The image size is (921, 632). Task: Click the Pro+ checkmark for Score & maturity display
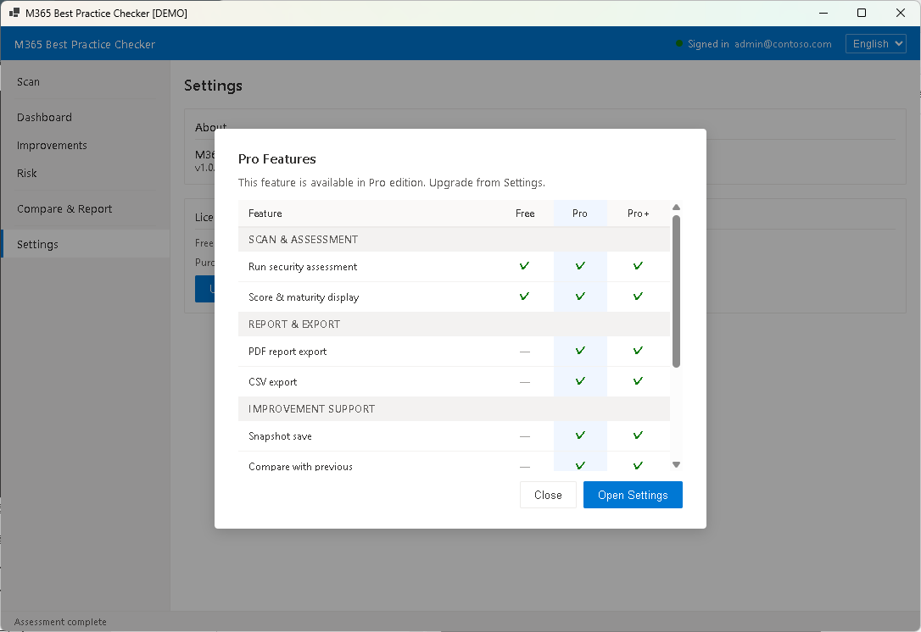(639, 297)
